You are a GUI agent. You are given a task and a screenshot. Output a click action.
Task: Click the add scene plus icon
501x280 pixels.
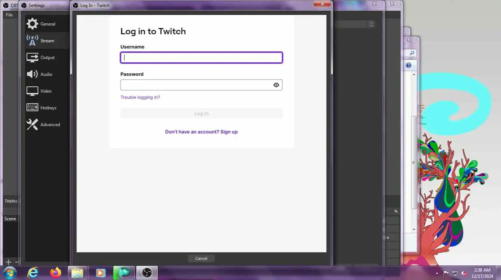(8, 262)
